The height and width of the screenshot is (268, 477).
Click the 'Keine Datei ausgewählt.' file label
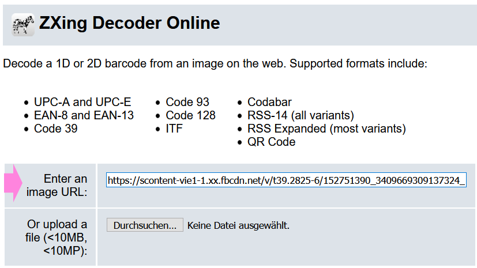(238, 225)
